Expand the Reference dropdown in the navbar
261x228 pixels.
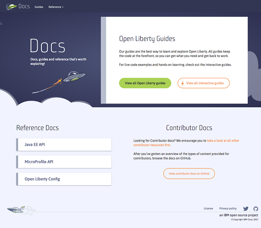pyautogui.click(x=56, y=7)
